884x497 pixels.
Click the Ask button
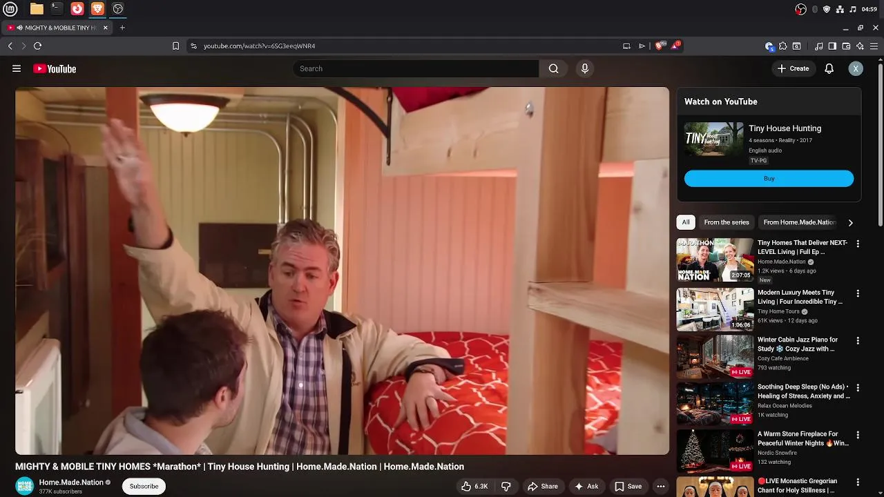point(586,486)
